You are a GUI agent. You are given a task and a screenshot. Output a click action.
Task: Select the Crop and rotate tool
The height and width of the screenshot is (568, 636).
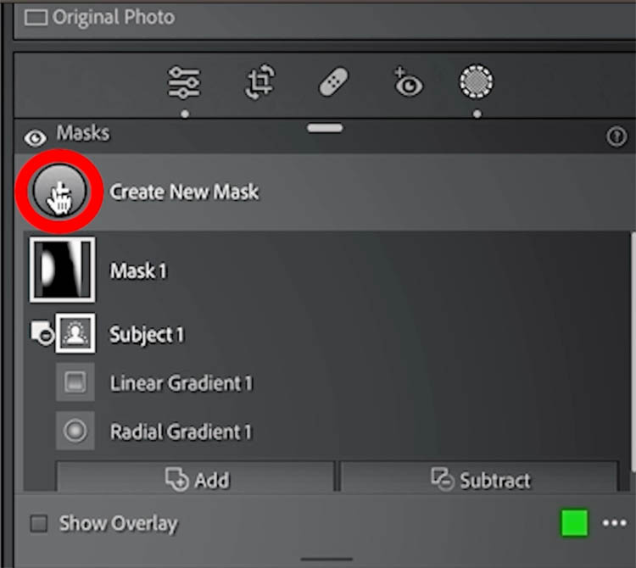[x=260, y=82]
